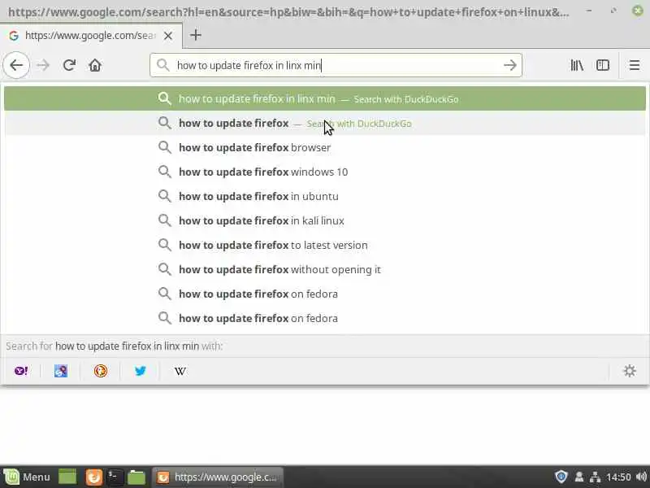This screenshot has width=650, height=488.
Task: Click the show desktop icon in taskbar
Action: pos(67,477)
